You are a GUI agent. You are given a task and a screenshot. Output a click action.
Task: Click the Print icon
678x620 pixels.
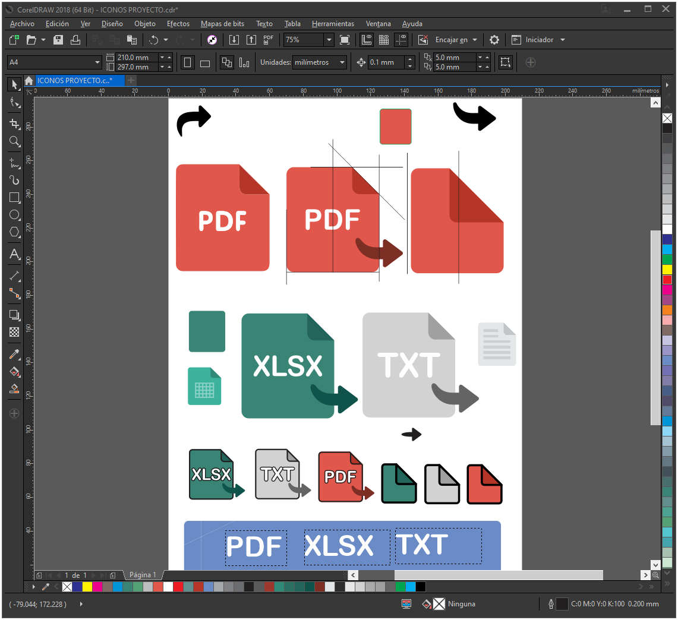(75, 40)
